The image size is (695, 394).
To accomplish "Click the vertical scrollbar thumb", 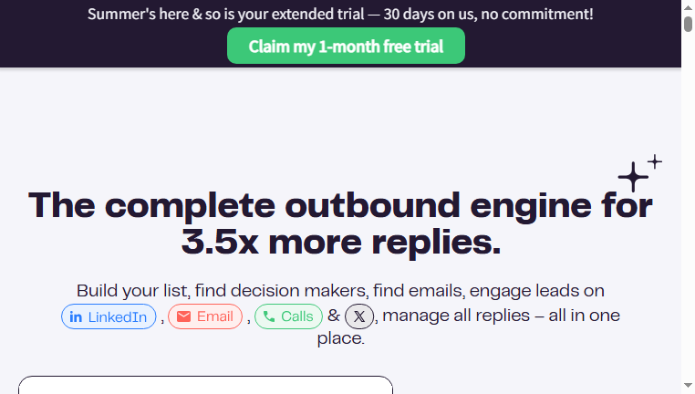I will click(x=688, y=24).
